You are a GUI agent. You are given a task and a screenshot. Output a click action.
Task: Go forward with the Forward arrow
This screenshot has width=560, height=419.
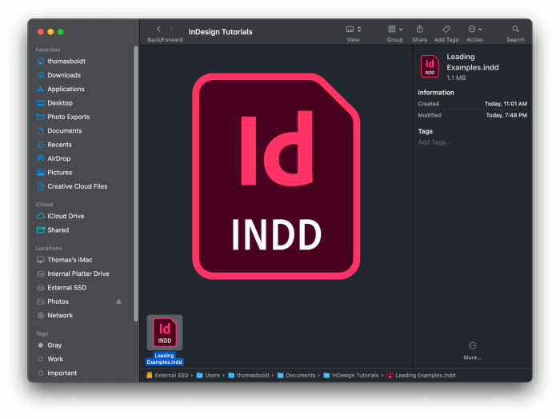pyautogui.click(x=171, y=30)
